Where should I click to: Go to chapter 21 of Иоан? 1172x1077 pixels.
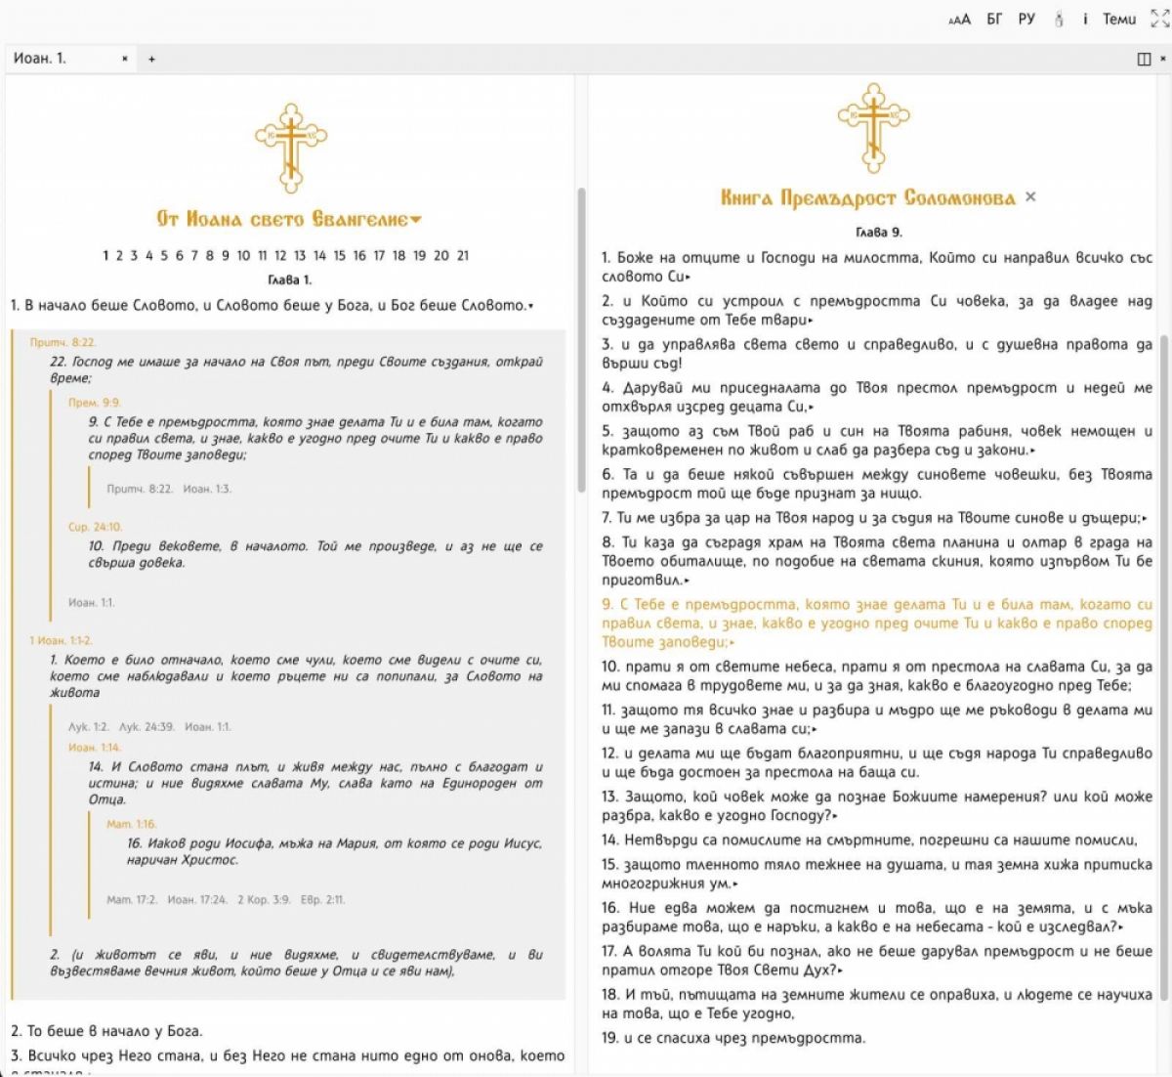[x=462, y=256]
